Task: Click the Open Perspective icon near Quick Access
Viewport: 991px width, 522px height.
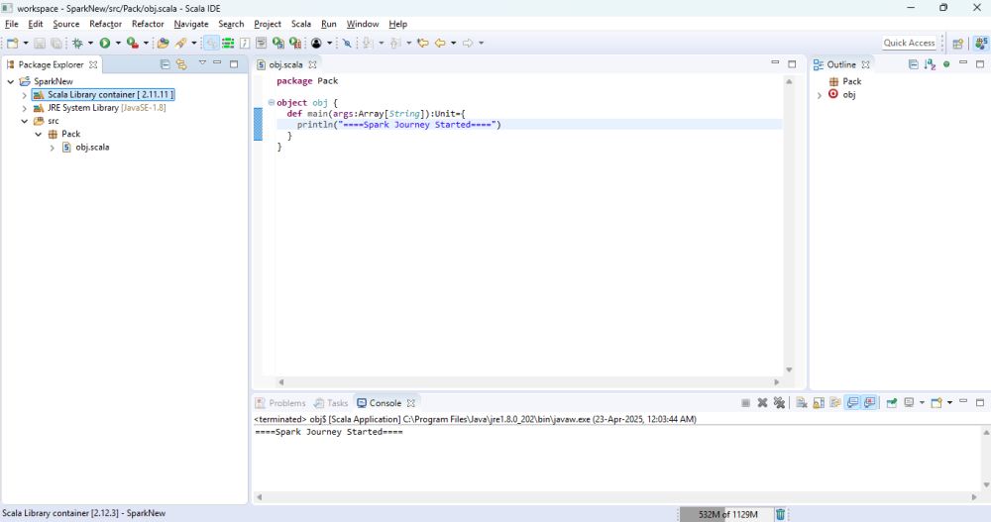Action: click(958, 43)
